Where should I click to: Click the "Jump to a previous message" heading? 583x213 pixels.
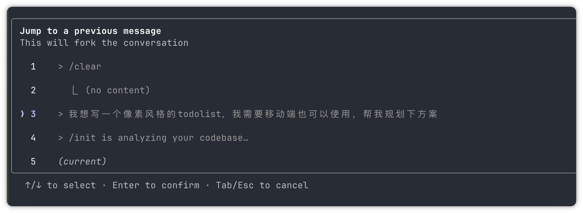90,31
